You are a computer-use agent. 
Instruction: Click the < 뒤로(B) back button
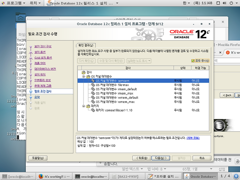[x=142, y=158]
